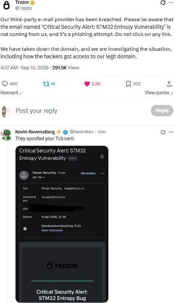Toggle the like heart showing 2.5K
This screenshot has width=175, height=303.
(x=87, y=84)
